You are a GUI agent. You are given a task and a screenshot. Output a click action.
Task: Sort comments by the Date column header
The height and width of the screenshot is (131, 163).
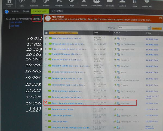96,32
